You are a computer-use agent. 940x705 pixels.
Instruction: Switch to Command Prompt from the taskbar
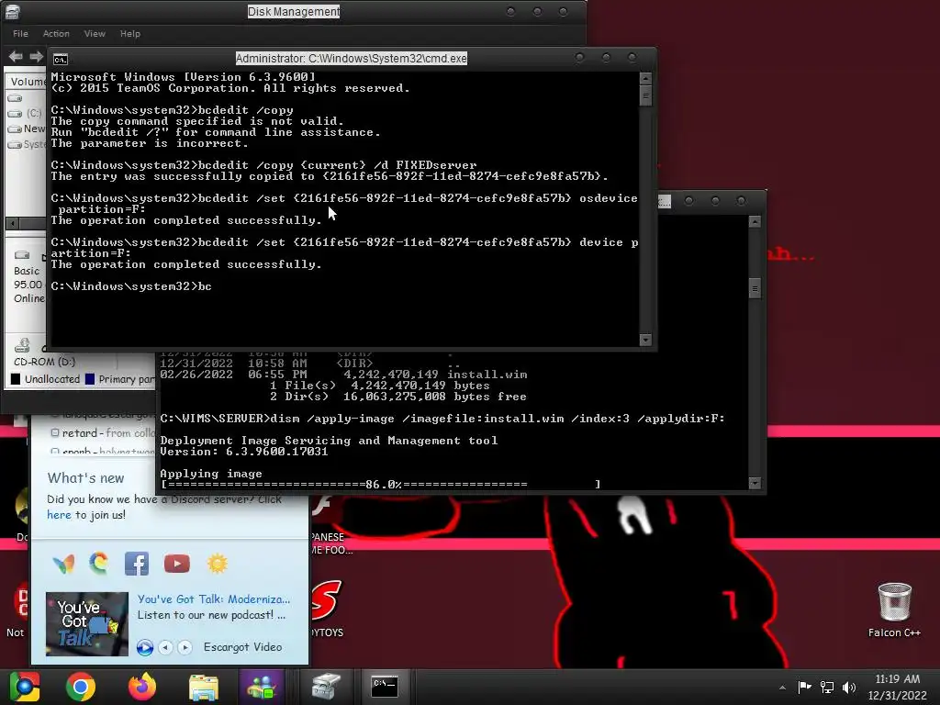[x=385, y=687]
